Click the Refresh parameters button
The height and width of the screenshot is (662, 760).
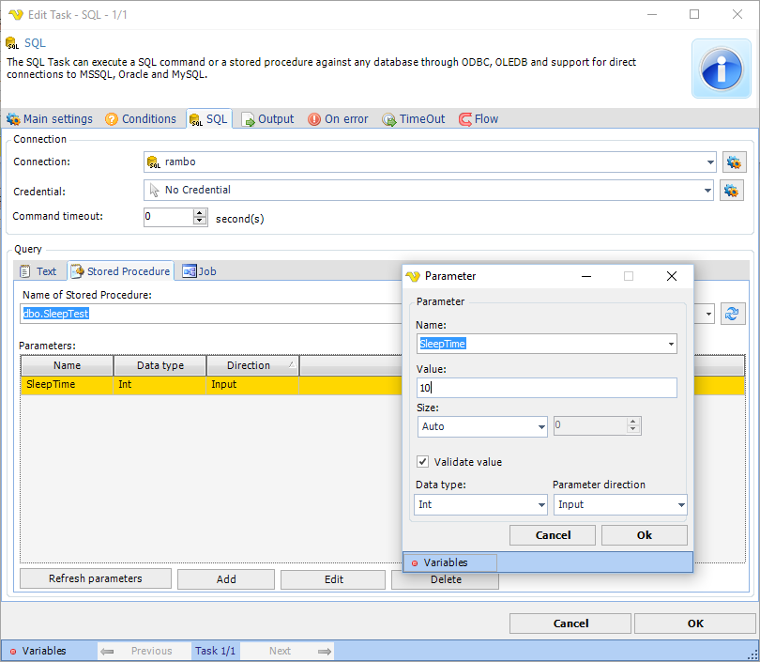click(x=95, y=579)
